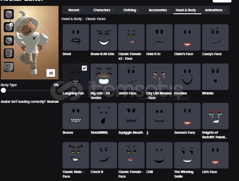Open the Accessories dropdown

(159, 10)
